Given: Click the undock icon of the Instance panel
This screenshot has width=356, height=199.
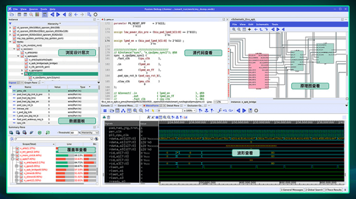Looking at the screenshot, I should click(95, 19).
